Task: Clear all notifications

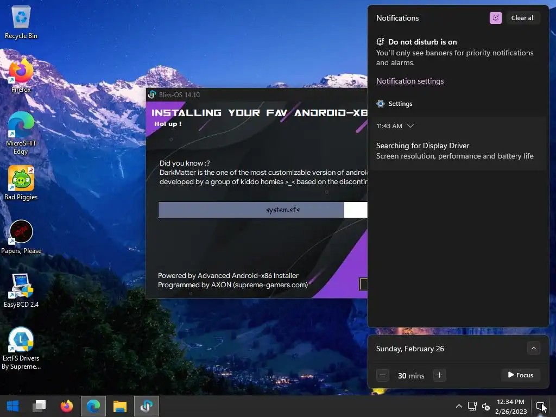Action: (523, 18)
